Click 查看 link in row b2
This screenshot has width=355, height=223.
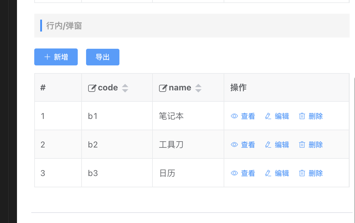click(248, 145)
